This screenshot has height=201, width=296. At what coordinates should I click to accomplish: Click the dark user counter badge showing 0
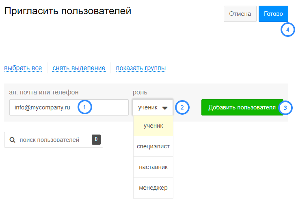[x=96, y=139]
